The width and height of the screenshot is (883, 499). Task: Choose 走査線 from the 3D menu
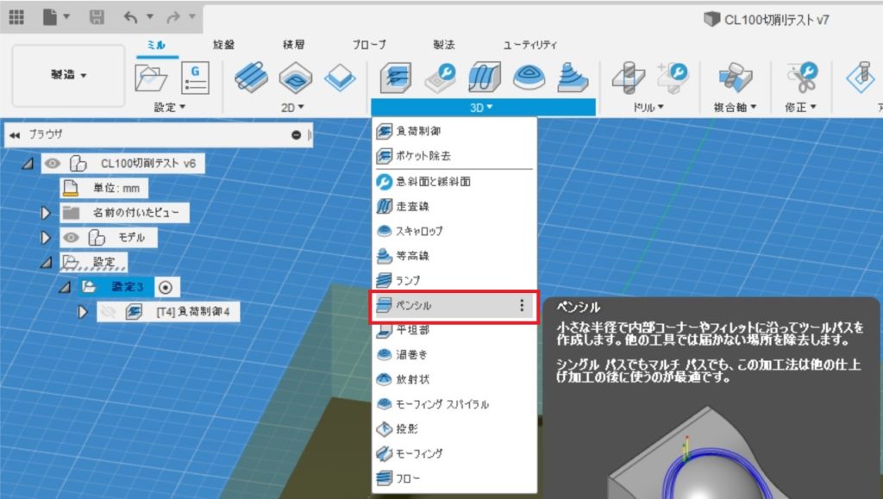click(454, 207)
